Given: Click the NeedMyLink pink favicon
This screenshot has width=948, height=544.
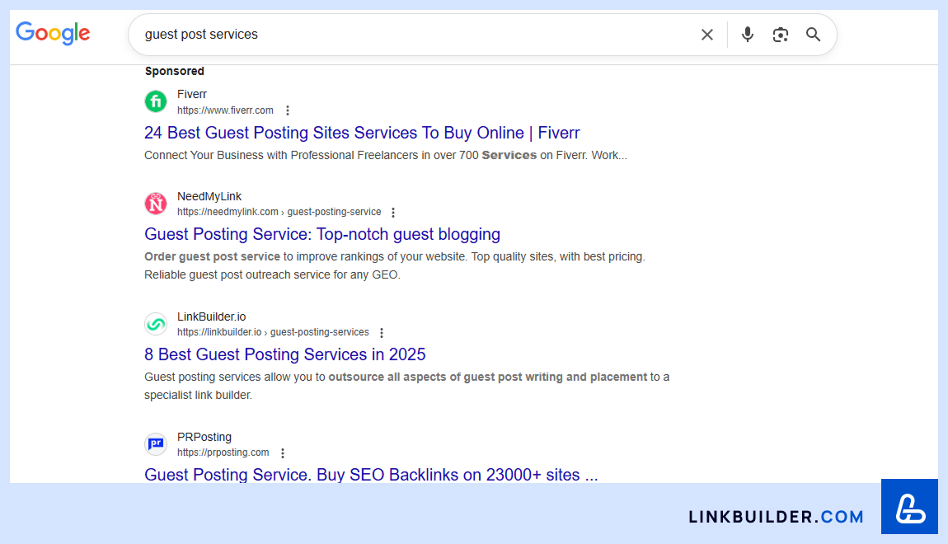Looking at the screenshot, I should pyautogui.click(x=156, y=203).
